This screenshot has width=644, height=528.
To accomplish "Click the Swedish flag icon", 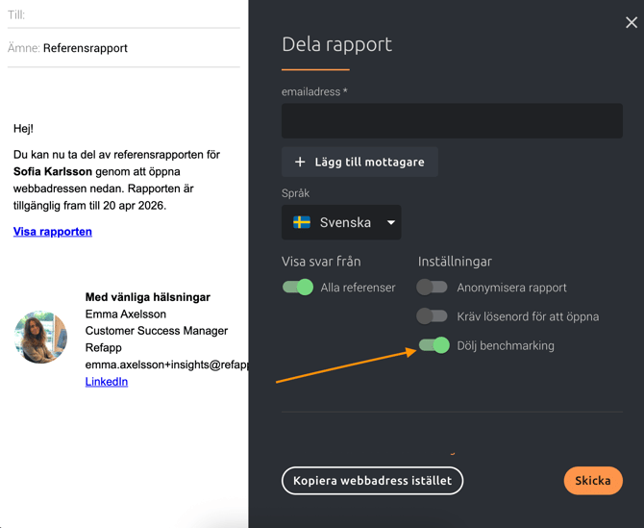I will point(302,222).
